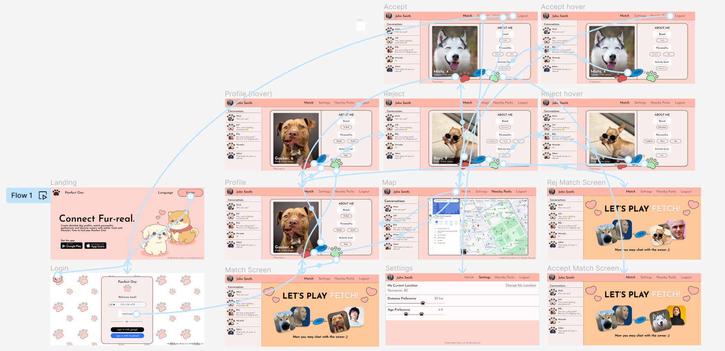Click sign in with facebook button

127,336
